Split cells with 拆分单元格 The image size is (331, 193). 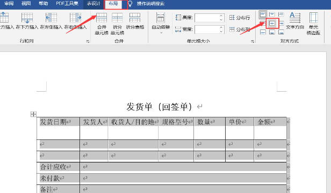click(x=117, y=24)
